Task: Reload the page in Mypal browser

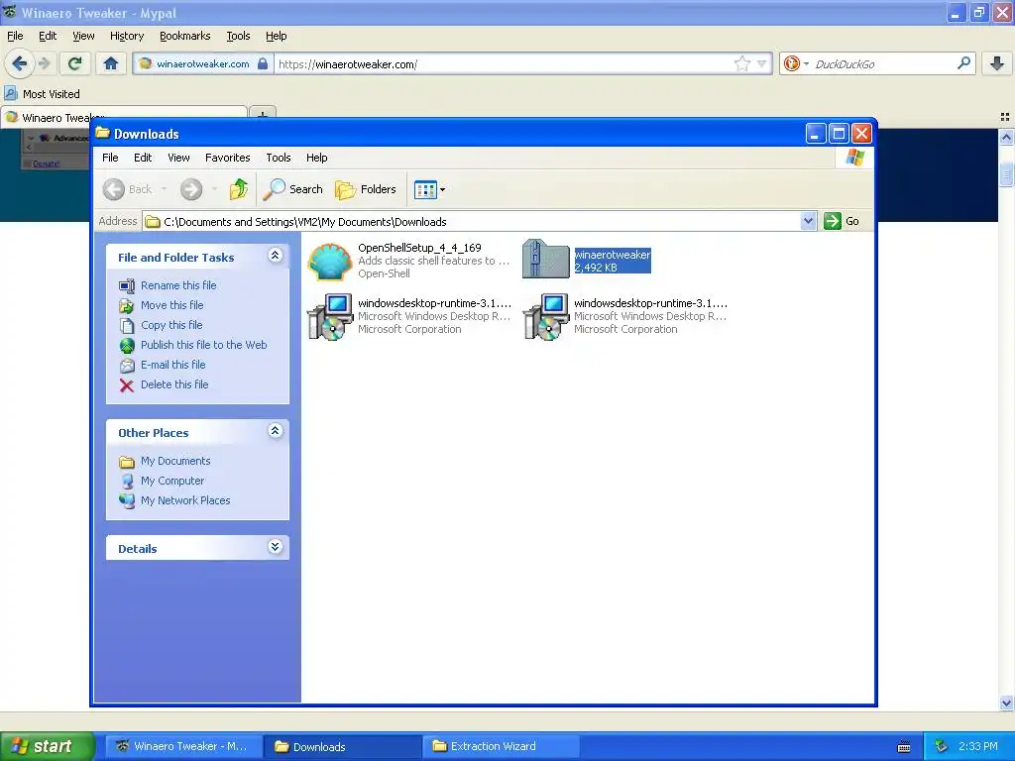Action: 75,63
